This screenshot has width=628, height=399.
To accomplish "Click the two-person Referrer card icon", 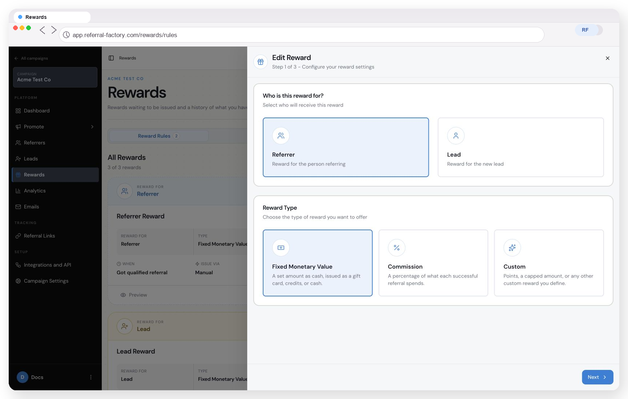I will [x=281, y=136].
